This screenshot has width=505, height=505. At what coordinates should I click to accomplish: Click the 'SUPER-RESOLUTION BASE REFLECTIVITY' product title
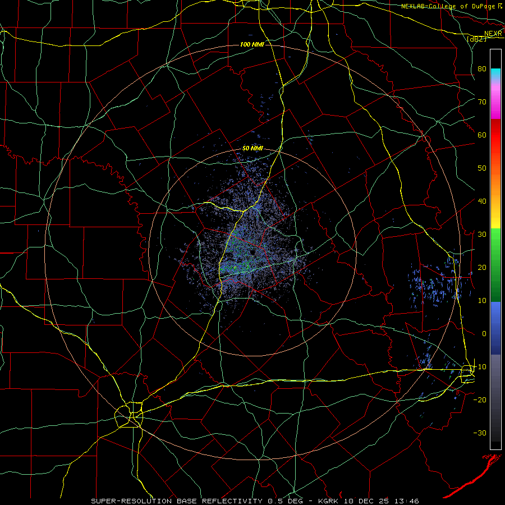pos(177,501)
